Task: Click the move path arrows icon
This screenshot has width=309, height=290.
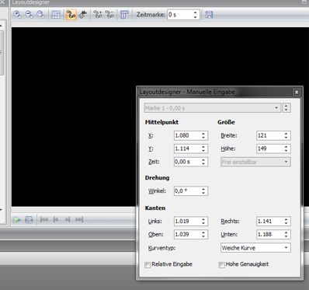Action: (x=83, y=15)
